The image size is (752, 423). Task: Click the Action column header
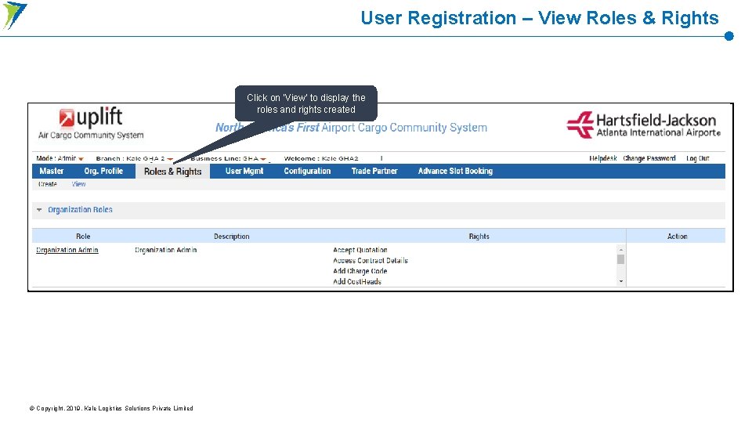[x=677, y=236]
